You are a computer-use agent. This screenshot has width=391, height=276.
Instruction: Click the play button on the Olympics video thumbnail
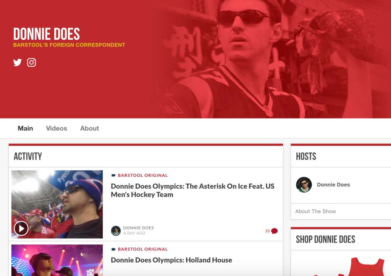pos(21,228)
